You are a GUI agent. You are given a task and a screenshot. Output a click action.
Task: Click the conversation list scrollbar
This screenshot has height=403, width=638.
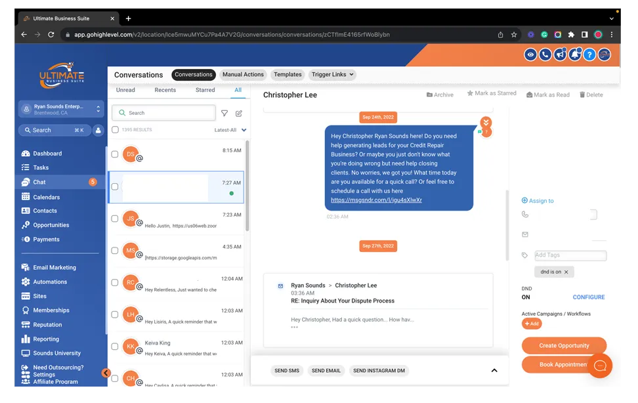tap(247, 186)
